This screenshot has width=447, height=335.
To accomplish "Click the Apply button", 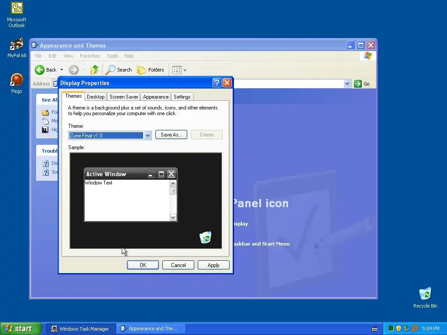I will click(x=213, y=265).
